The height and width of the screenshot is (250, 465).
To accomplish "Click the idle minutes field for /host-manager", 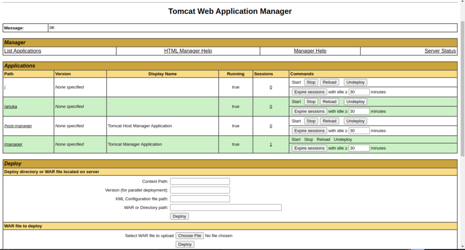I will [359, 131].
